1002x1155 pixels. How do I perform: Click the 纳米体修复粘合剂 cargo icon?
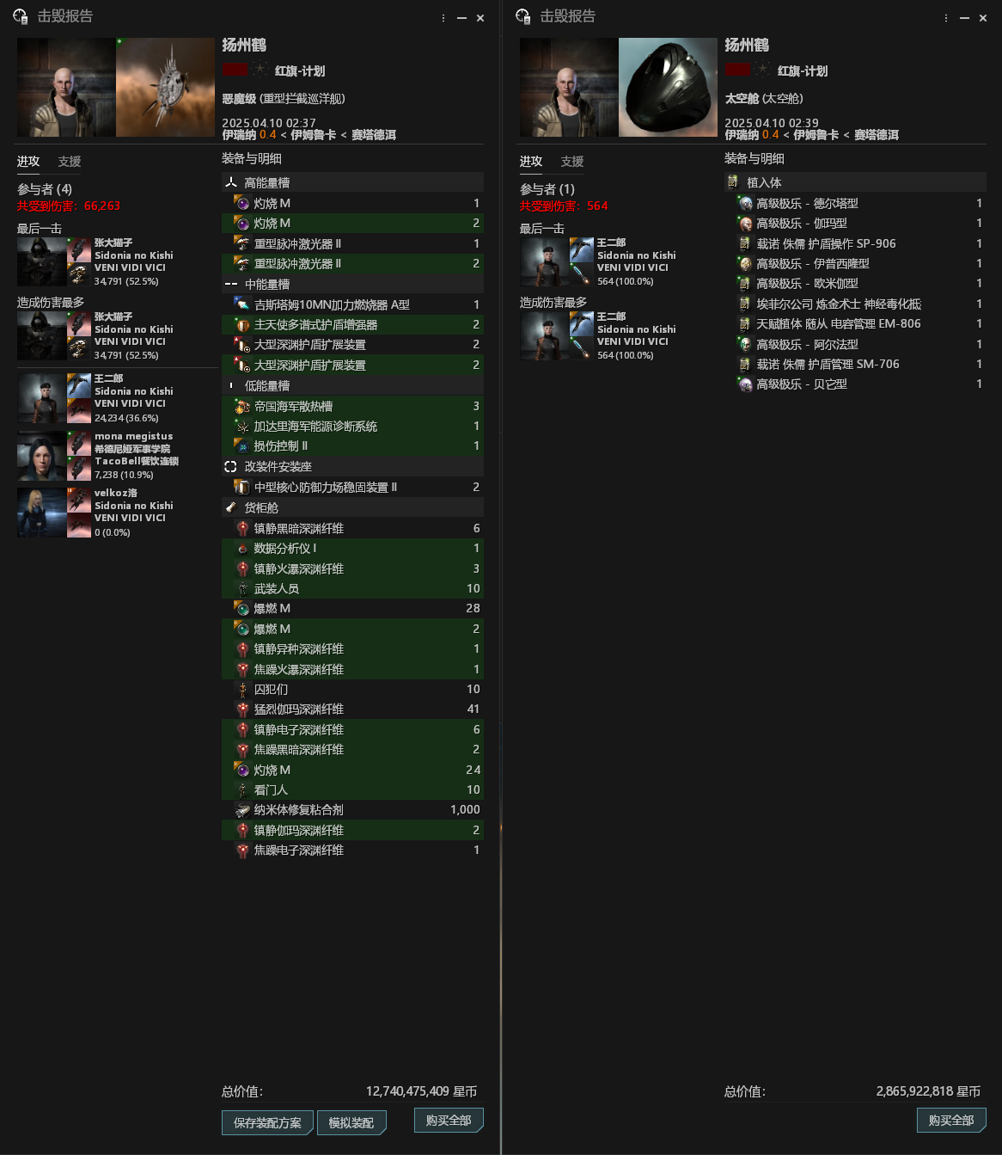pos(242,809)
